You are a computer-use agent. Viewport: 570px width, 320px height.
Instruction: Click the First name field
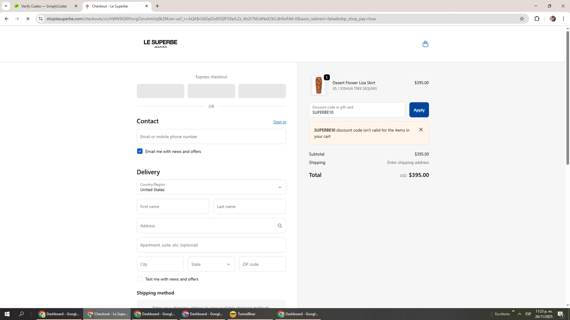(173, 207)
